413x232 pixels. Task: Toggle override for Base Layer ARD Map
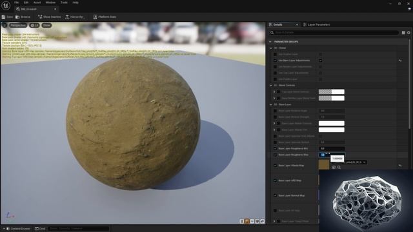click(275, 180)
